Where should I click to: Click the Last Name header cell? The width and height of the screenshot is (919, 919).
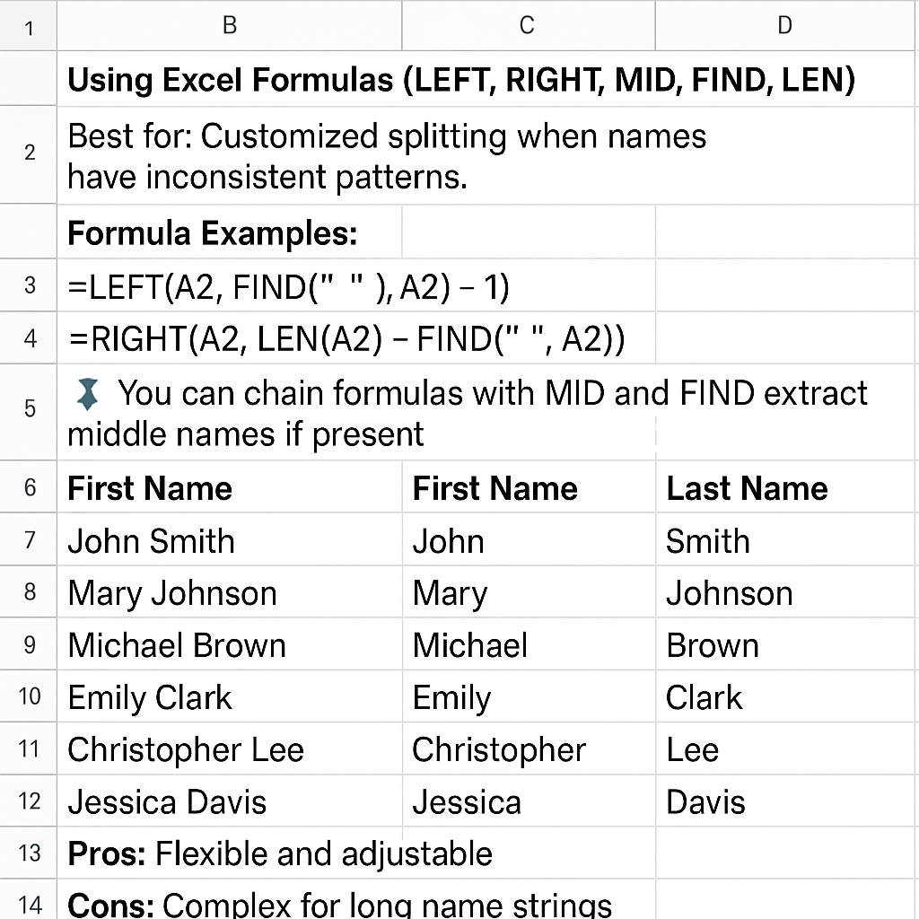(x=785, y=487)
